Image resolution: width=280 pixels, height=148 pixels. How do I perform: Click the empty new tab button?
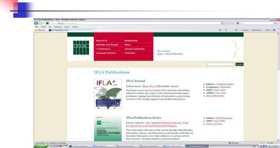[94, 30]
